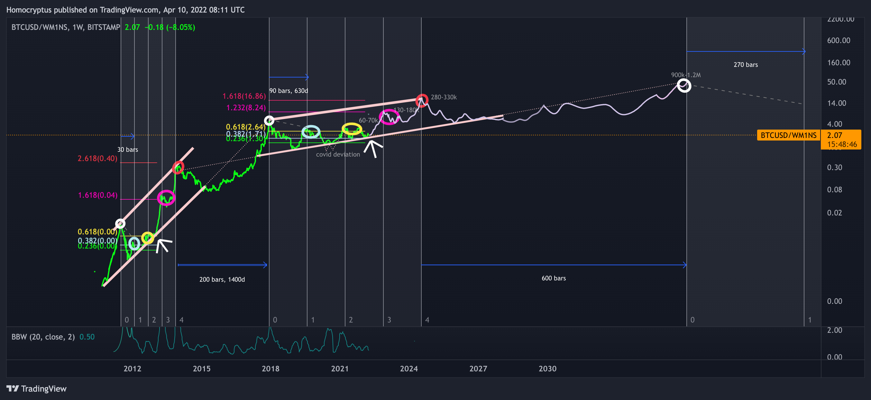Click the 0.618(0.00) Fibonacci label

click(x=97, y=232)
